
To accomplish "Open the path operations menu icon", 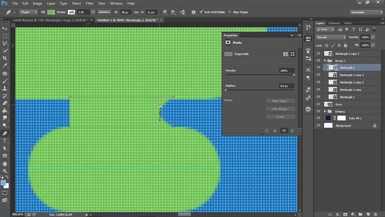I will pos(165,12).
